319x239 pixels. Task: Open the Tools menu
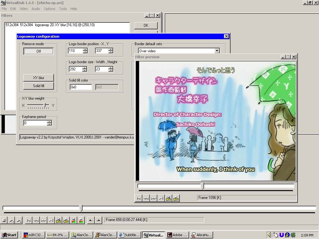click(63, 9)
